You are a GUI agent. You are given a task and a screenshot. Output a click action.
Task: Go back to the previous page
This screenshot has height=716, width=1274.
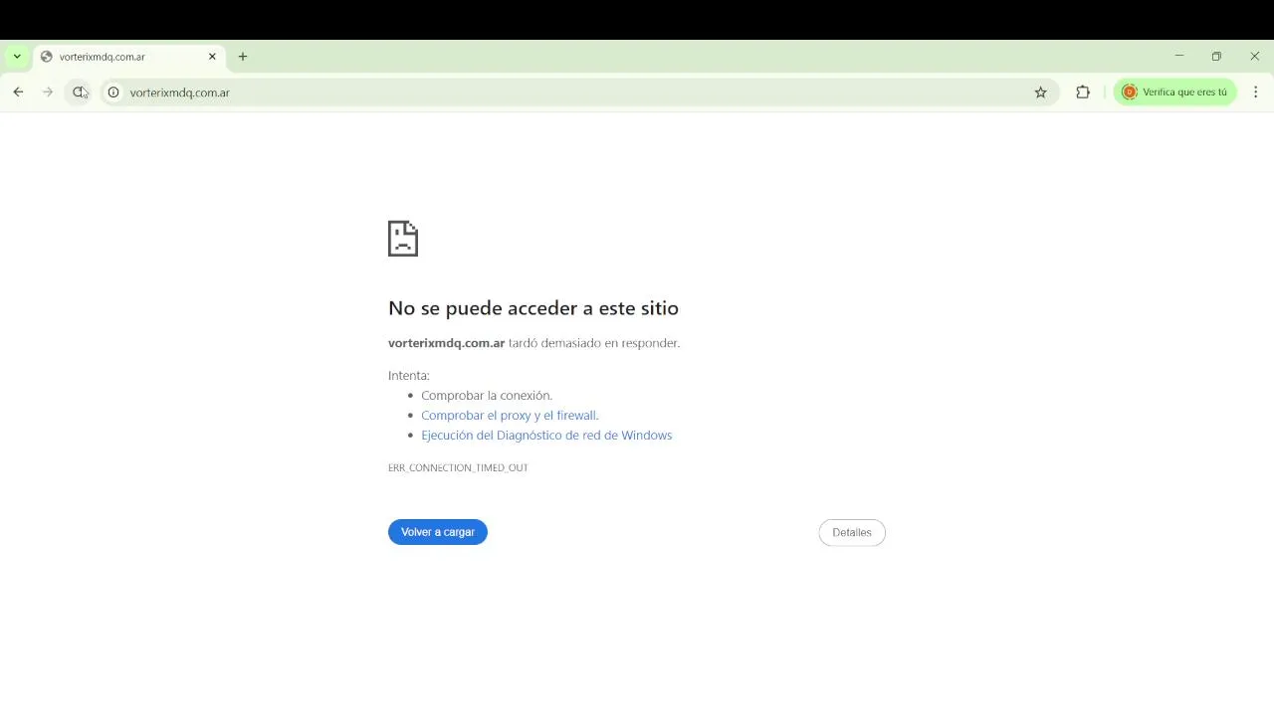tap(18, 92)
